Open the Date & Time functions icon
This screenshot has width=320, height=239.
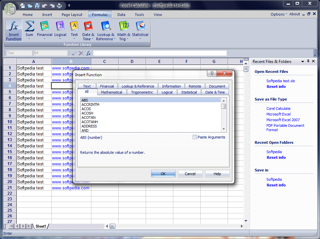click(88, 26)
